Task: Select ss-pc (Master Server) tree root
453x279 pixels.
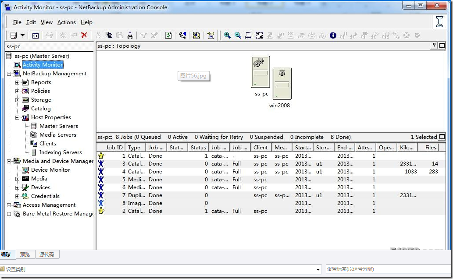Action: tap(42, 56)
